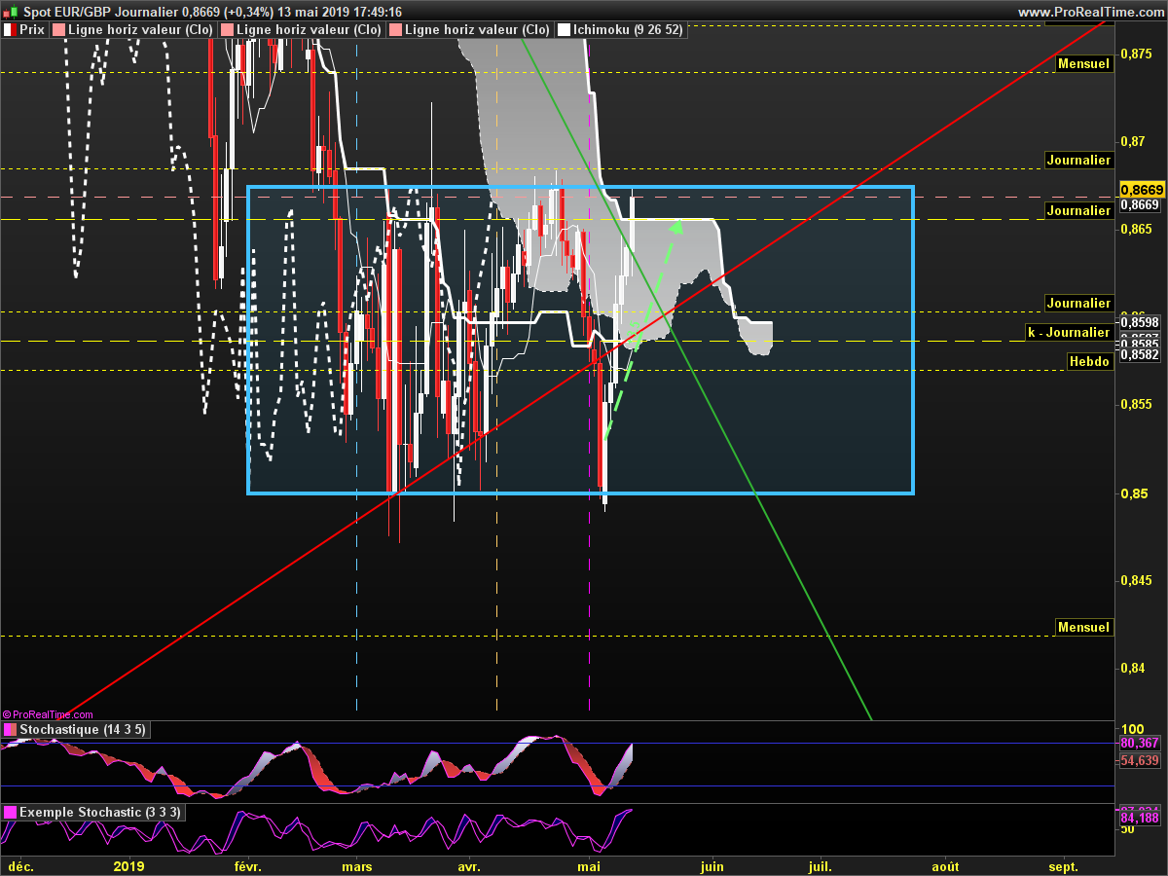
Task: Open the Exemple Stochastic (3 3 3) settings
Action: 92,812
